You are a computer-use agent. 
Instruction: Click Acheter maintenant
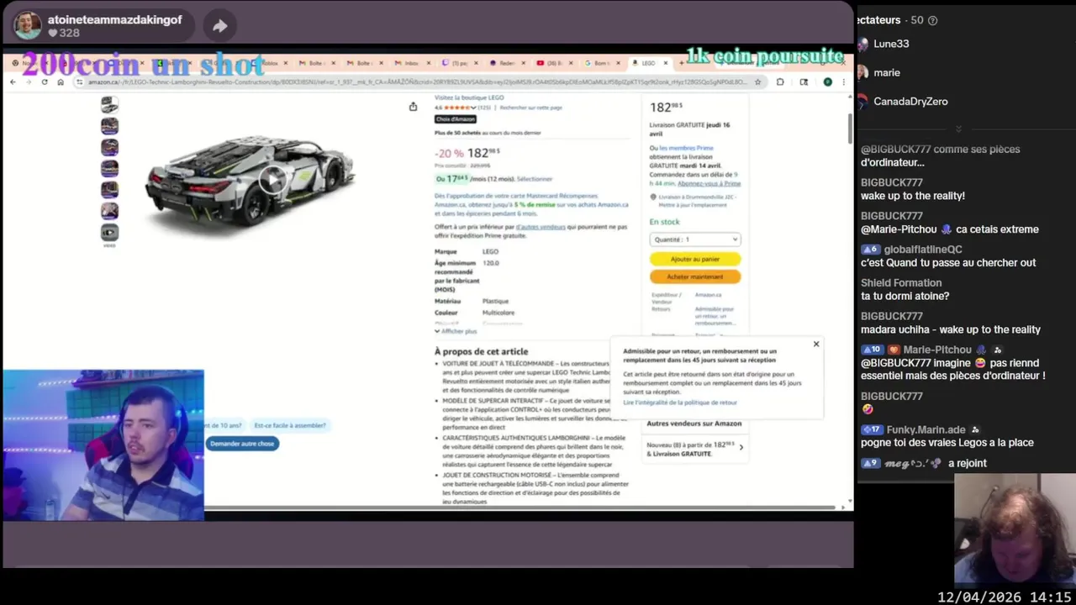[695, 276]
